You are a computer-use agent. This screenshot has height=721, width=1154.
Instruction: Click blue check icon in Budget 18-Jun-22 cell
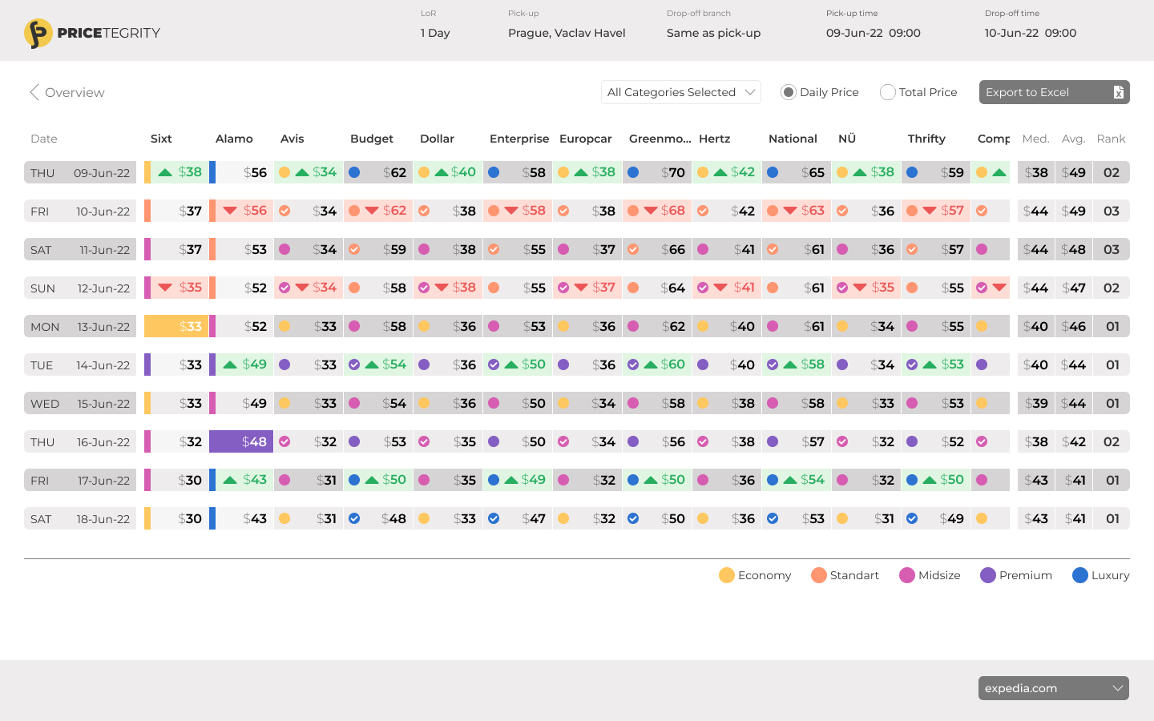click(x=354, y=518)
